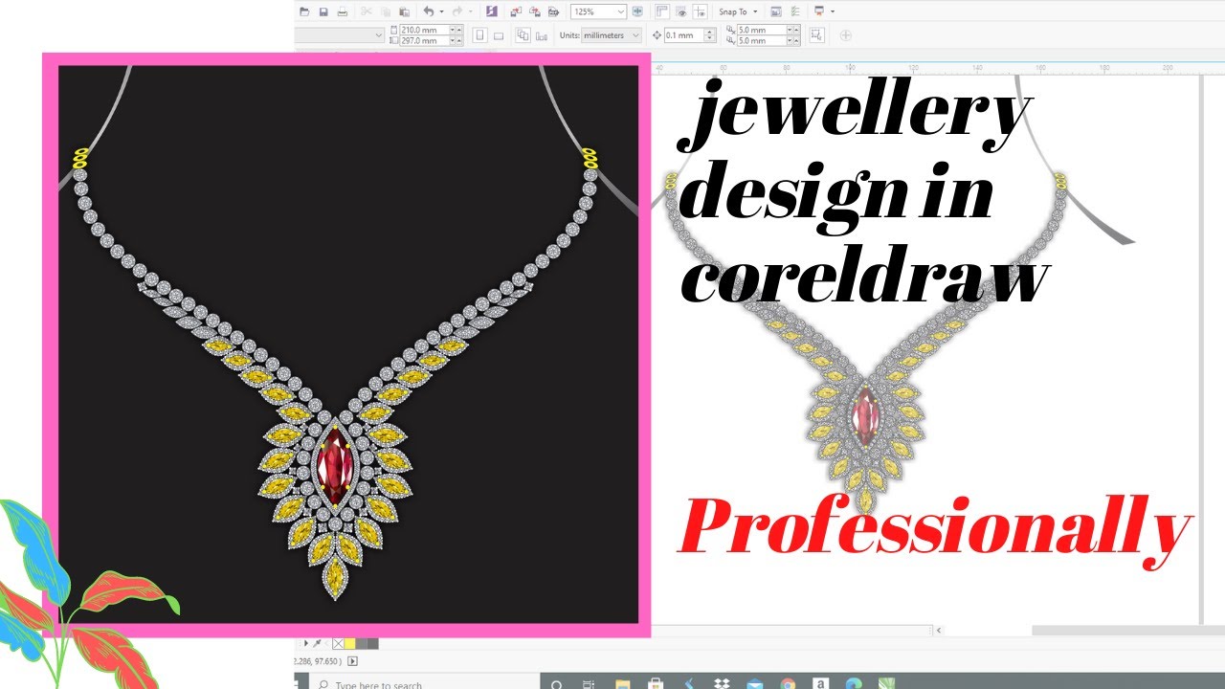
Task: Open the Mail app from the taskbar
Action: 754,684
